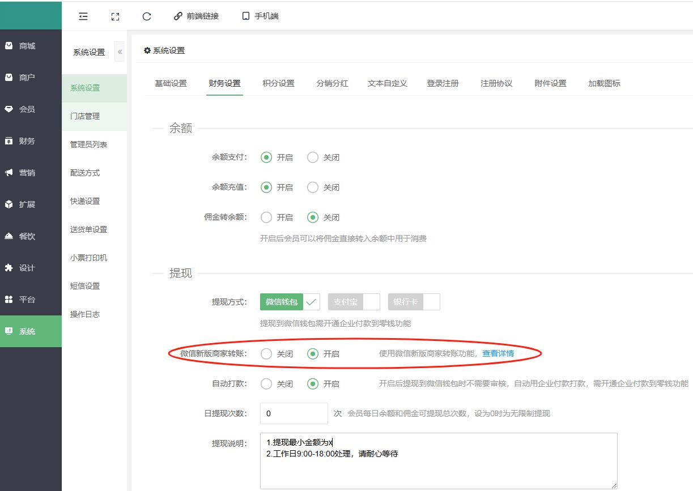693x491 pixels.
Task: Click the refresh page icon
Action: [x=147, y=16]
